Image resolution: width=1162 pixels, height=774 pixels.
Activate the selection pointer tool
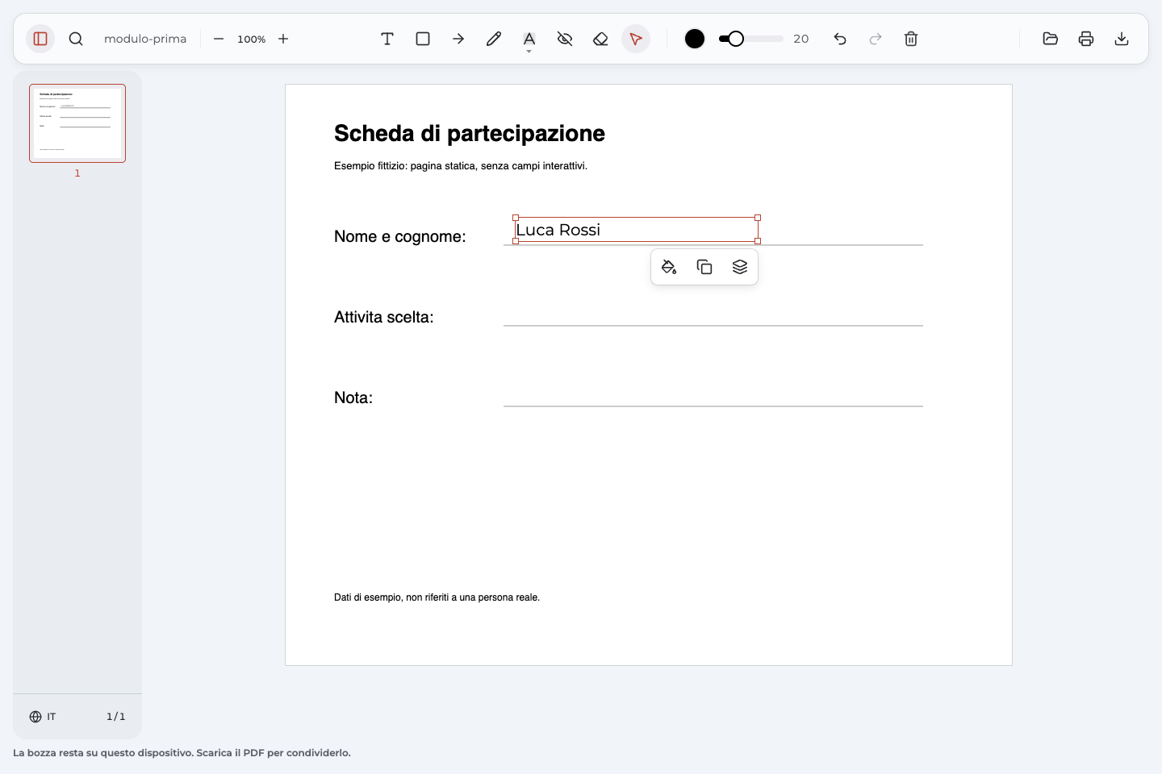pyautogui.click(x=636, y=39)
